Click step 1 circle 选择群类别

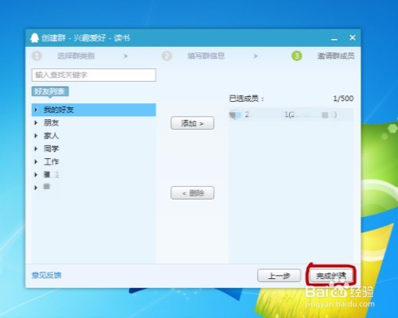point(37,56)
